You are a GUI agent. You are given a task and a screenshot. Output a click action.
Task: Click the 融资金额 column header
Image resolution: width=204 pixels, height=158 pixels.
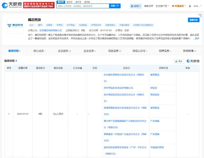pyautogui.click(x=58, y=68)
